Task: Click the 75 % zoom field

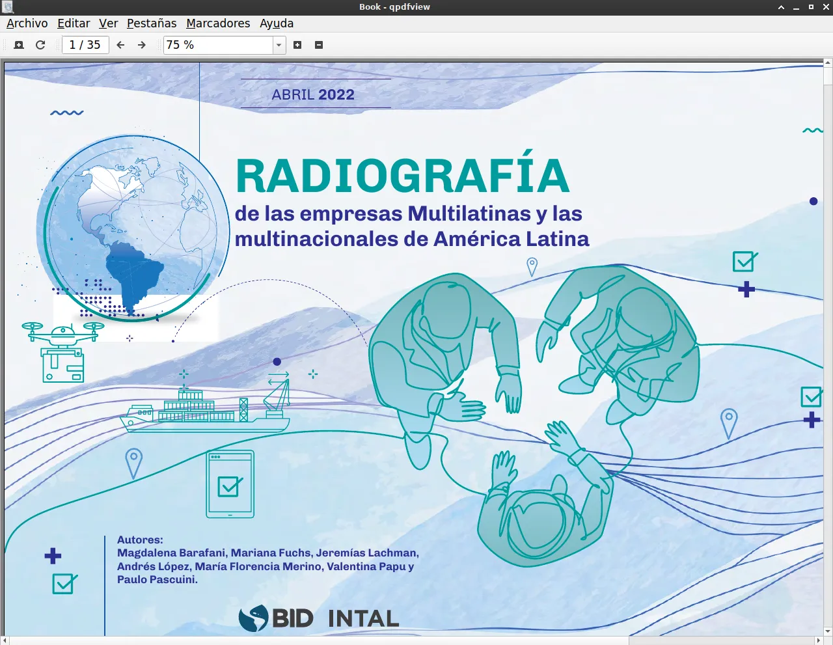Action: 218,45
